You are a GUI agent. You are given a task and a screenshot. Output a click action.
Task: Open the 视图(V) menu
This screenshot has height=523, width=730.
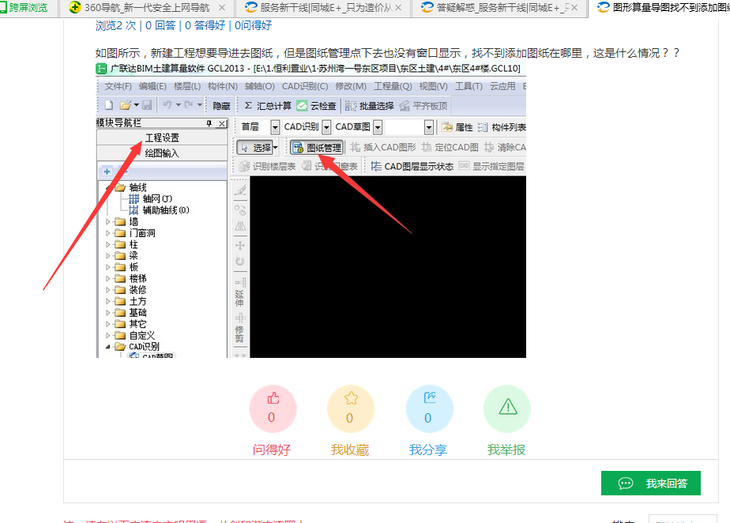point(433,86)
